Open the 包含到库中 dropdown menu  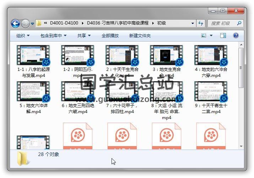(53, 35)
